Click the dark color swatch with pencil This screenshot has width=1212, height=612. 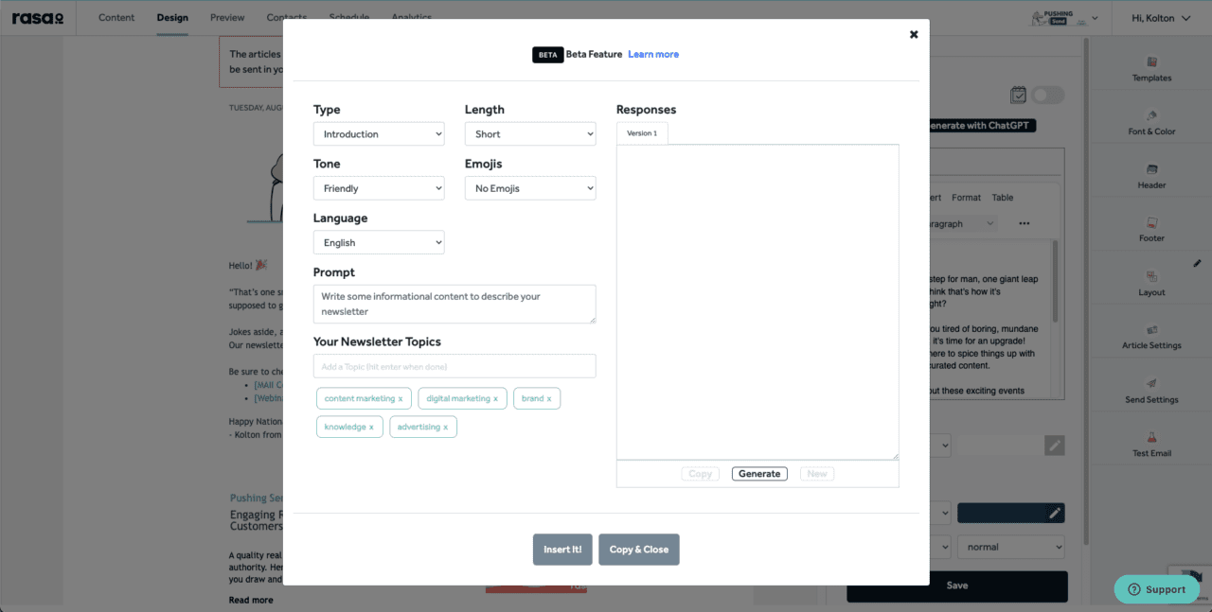(1010, 513)
